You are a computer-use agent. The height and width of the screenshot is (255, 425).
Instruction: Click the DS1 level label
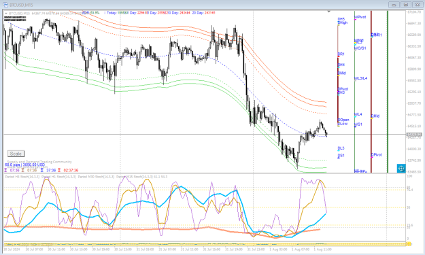[341, 156]
